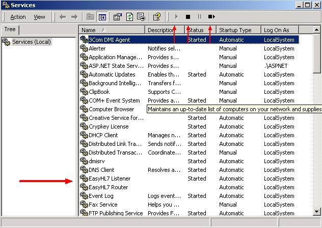Screen dimensions: 322x228
Task: Click the gear icon beside ClipBook
Action: (x=84, y=91)
